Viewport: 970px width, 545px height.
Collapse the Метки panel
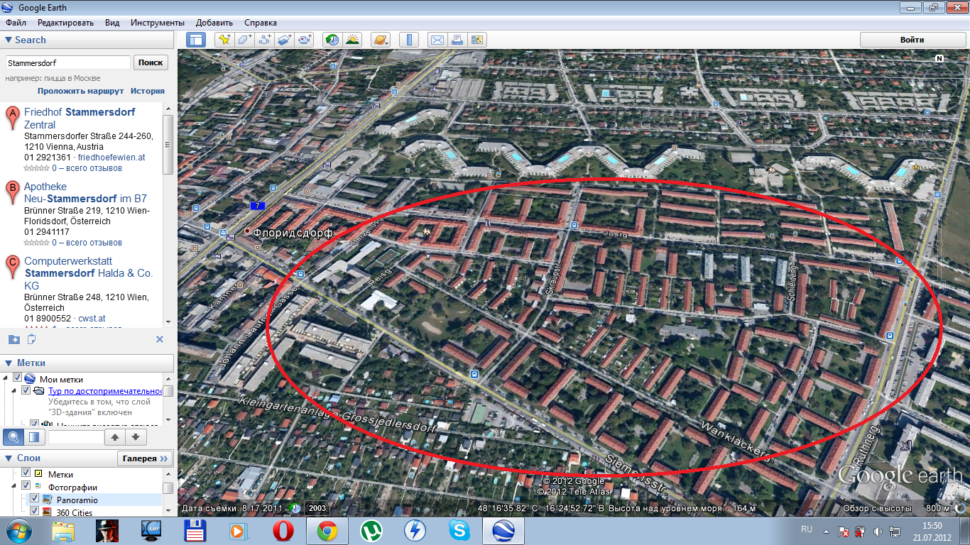coord(9,363)
